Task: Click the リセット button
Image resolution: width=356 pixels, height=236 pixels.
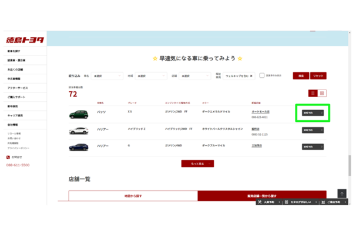Action: click(318, 76)
